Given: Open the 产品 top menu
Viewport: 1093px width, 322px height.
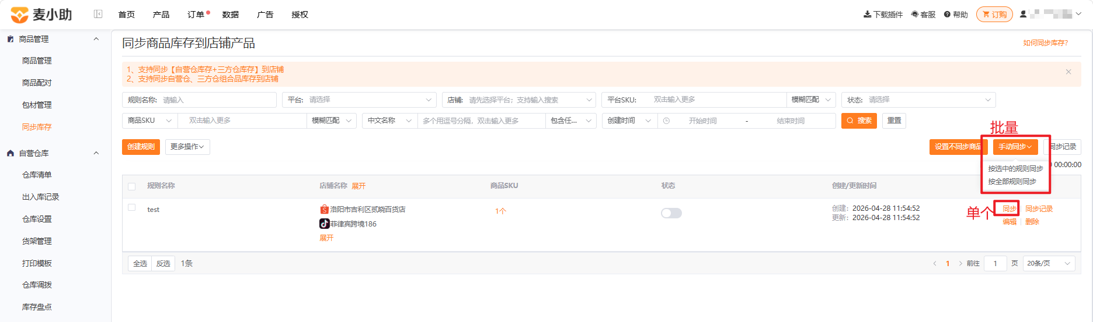Looking at the screenshot, I should coord(161,15).
